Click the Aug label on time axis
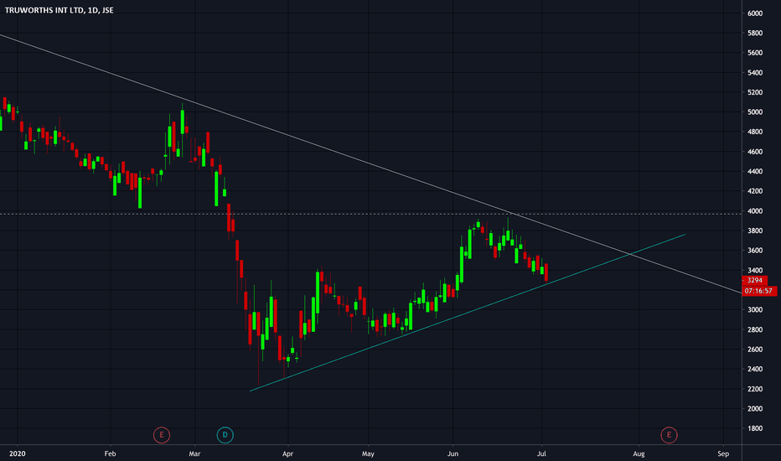 coord(639,453)
